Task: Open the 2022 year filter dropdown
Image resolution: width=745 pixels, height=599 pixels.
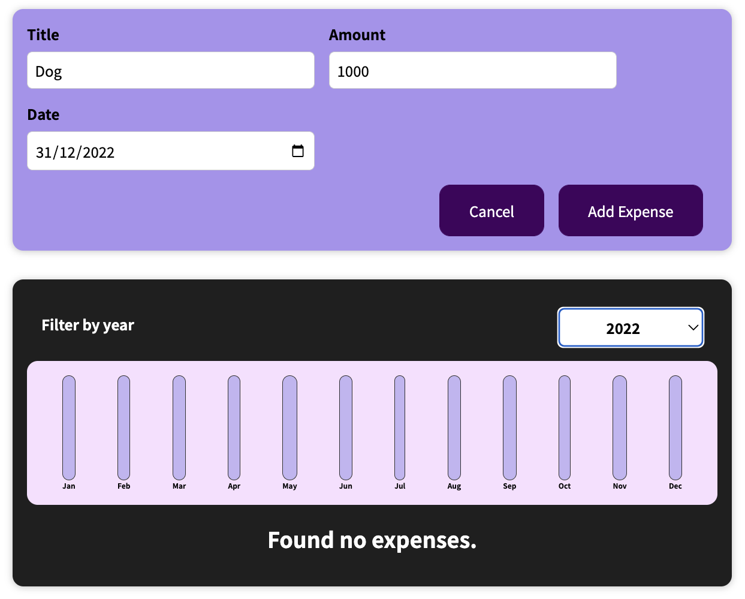Action: click(630, 327)
